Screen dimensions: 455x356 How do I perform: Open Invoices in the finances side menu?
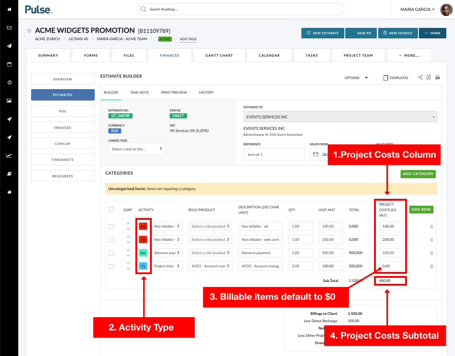(63, 127)
